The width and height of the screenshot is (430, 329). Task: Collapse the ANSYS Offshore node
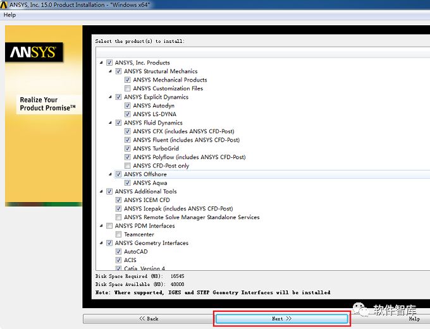(110, 174)
